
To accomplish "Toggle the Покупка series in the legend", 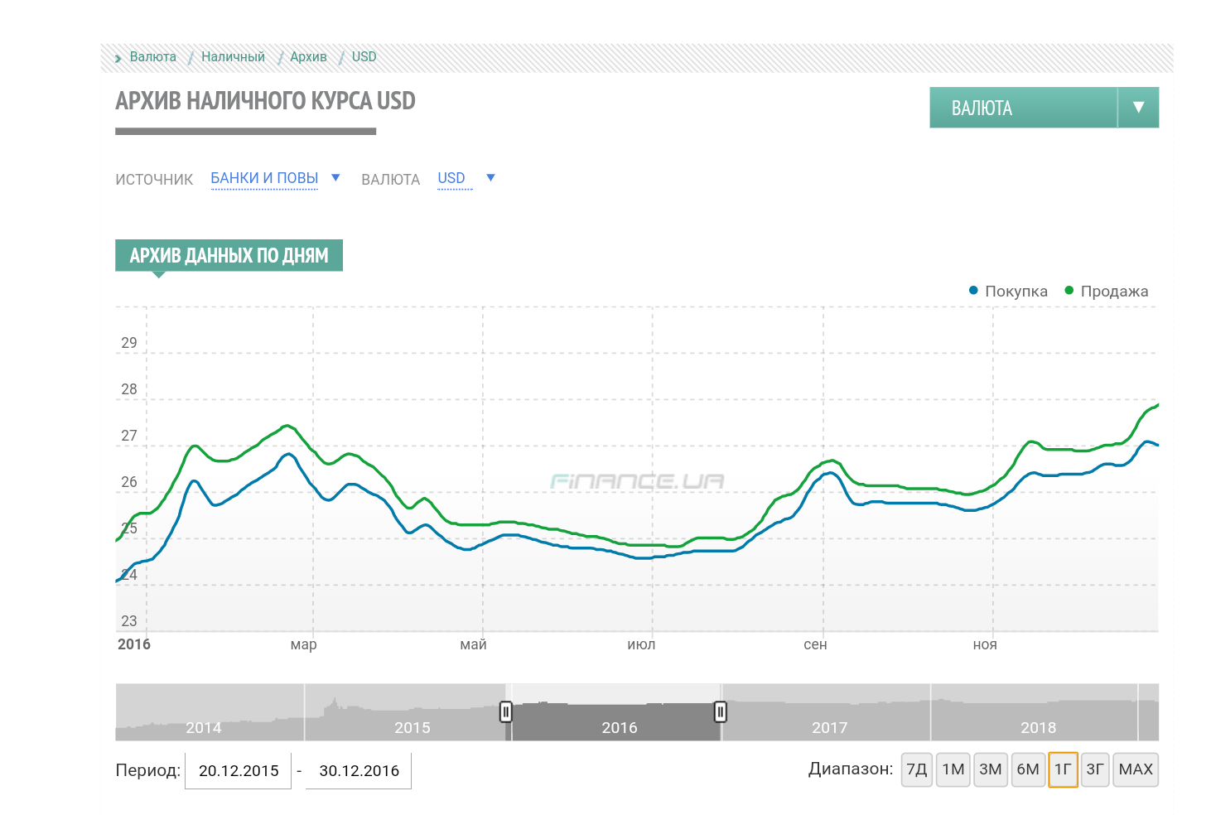I will (x=1008, y=292).
